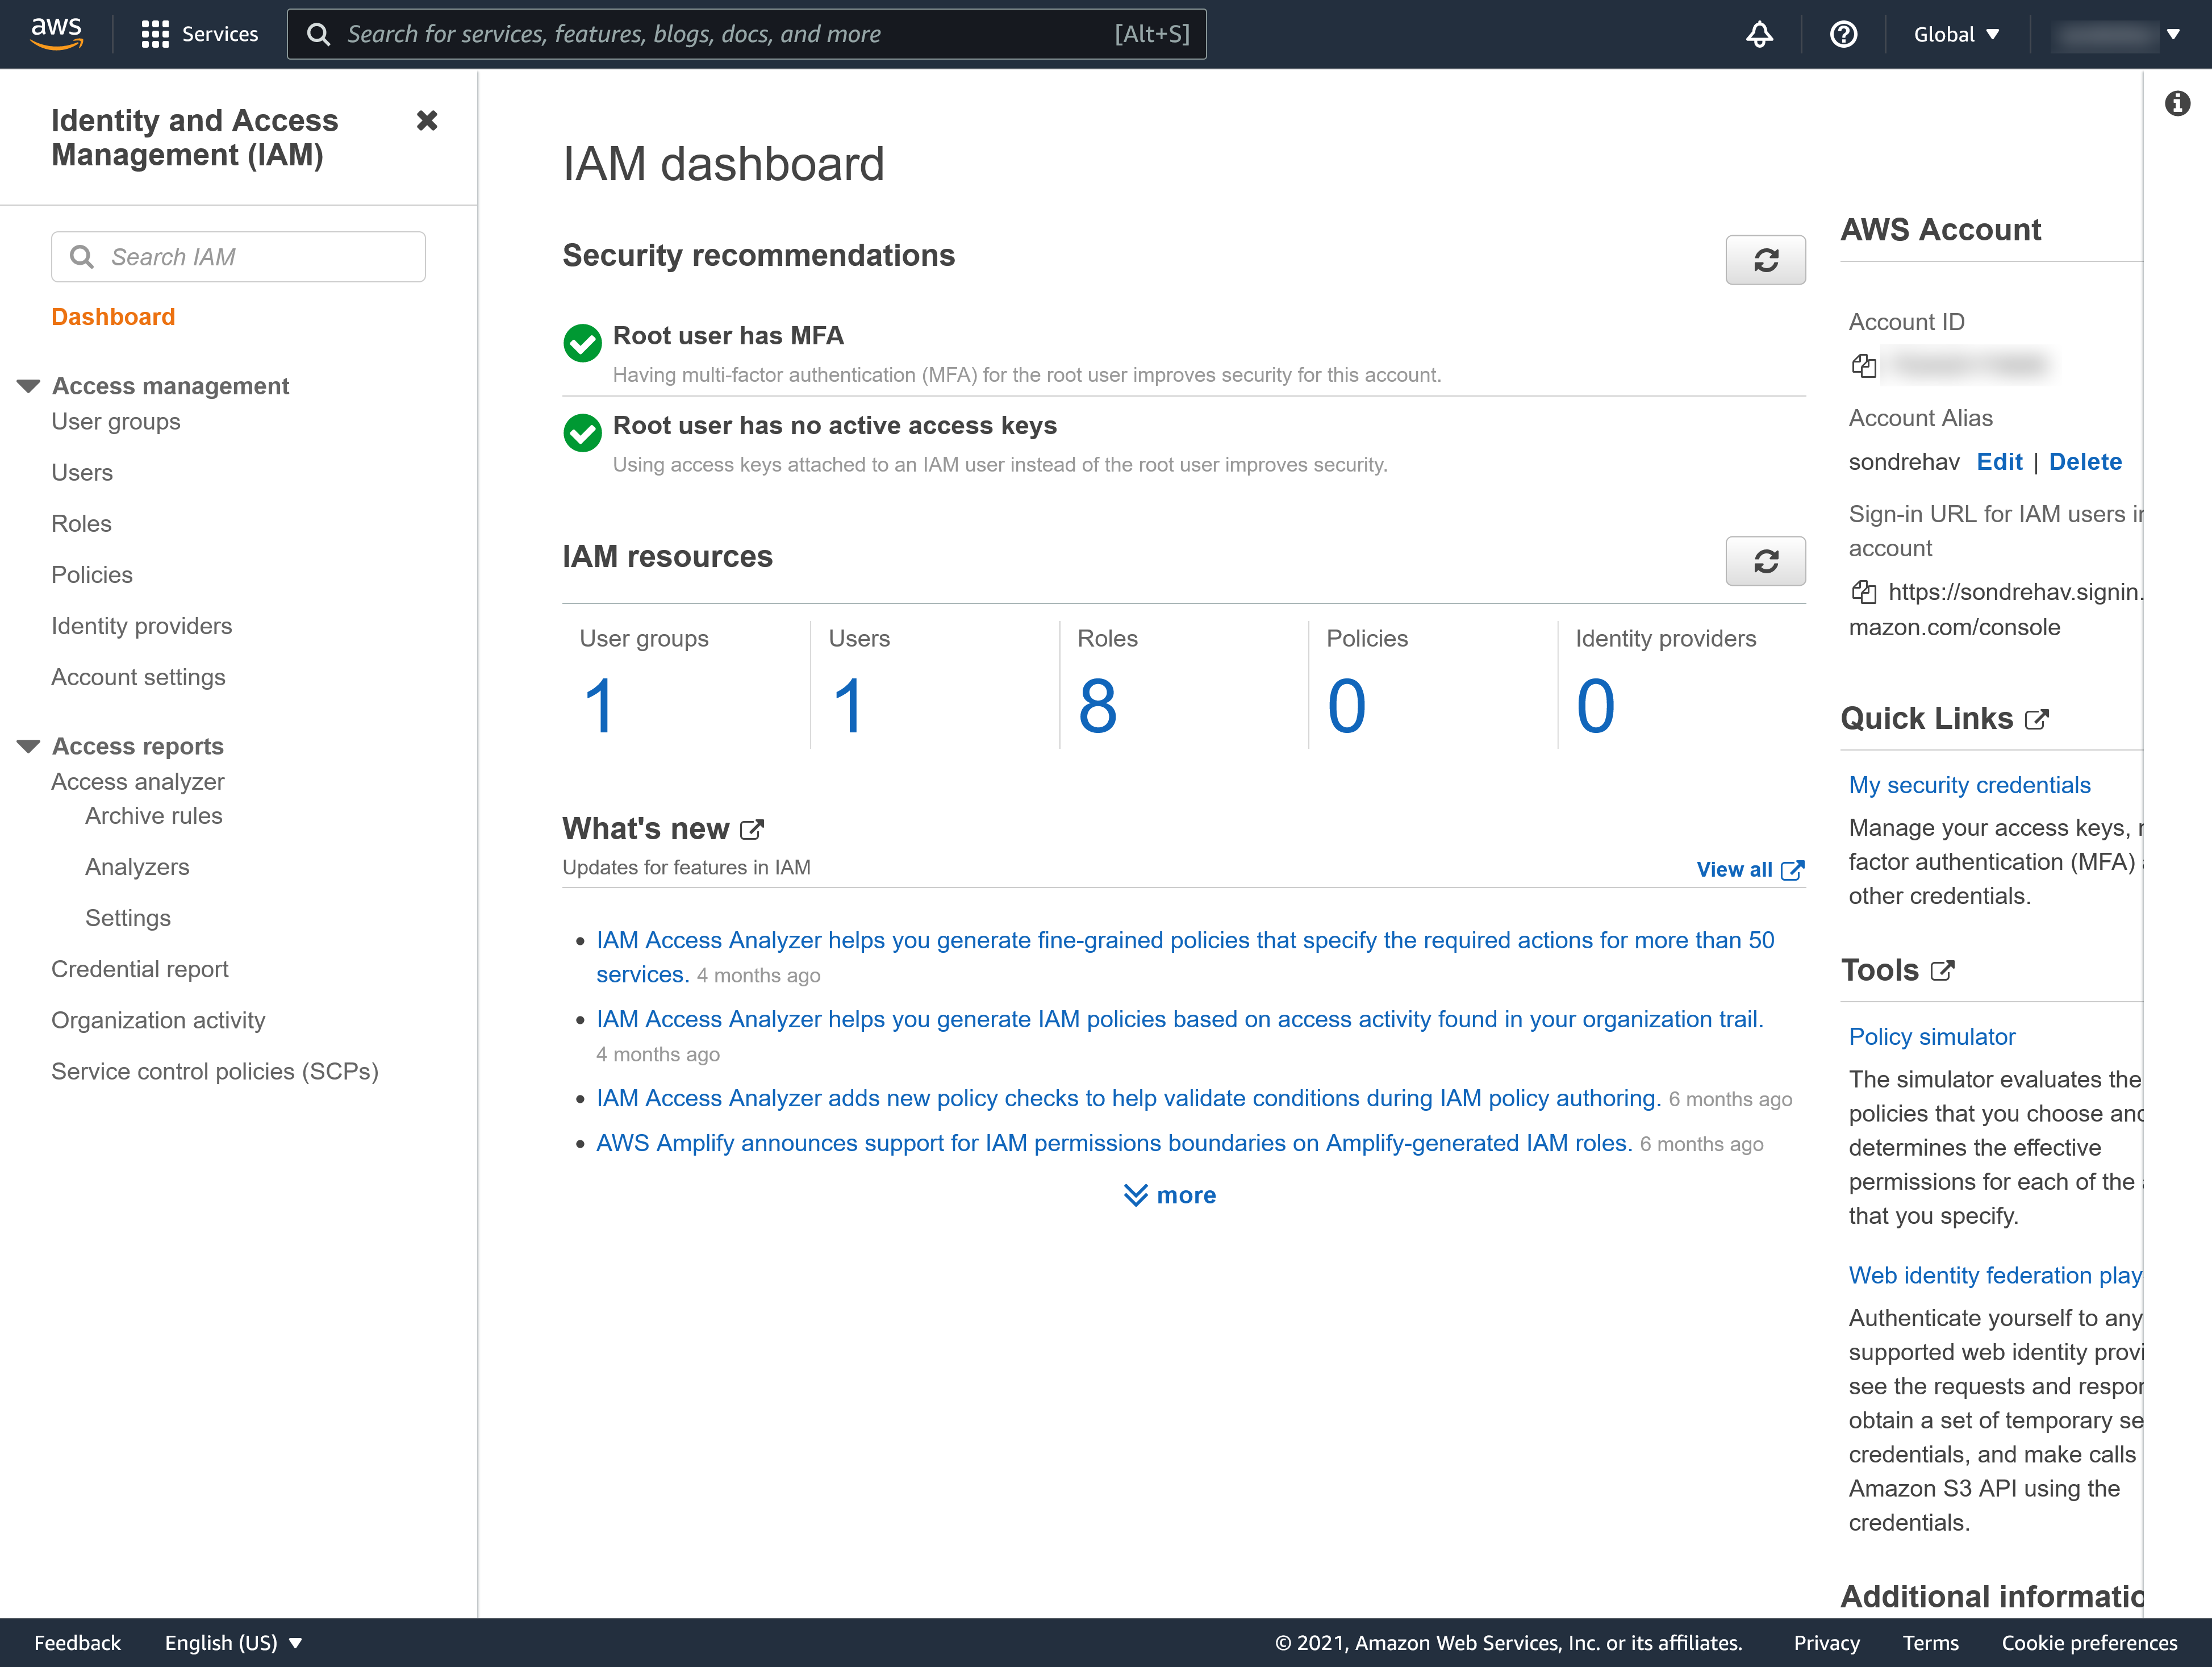Collapse the Access reports section
Screen dimensions: 2212x1667
click(28, 746)
